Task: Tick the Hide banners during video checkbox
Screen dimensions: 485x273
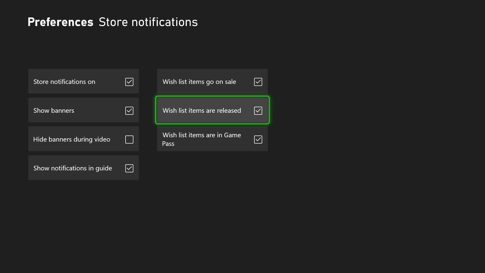Action: tap(129, 139)
